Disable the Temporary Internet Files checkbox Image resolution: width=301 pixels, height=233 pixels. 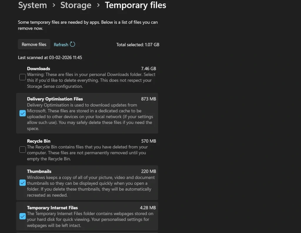22,216
